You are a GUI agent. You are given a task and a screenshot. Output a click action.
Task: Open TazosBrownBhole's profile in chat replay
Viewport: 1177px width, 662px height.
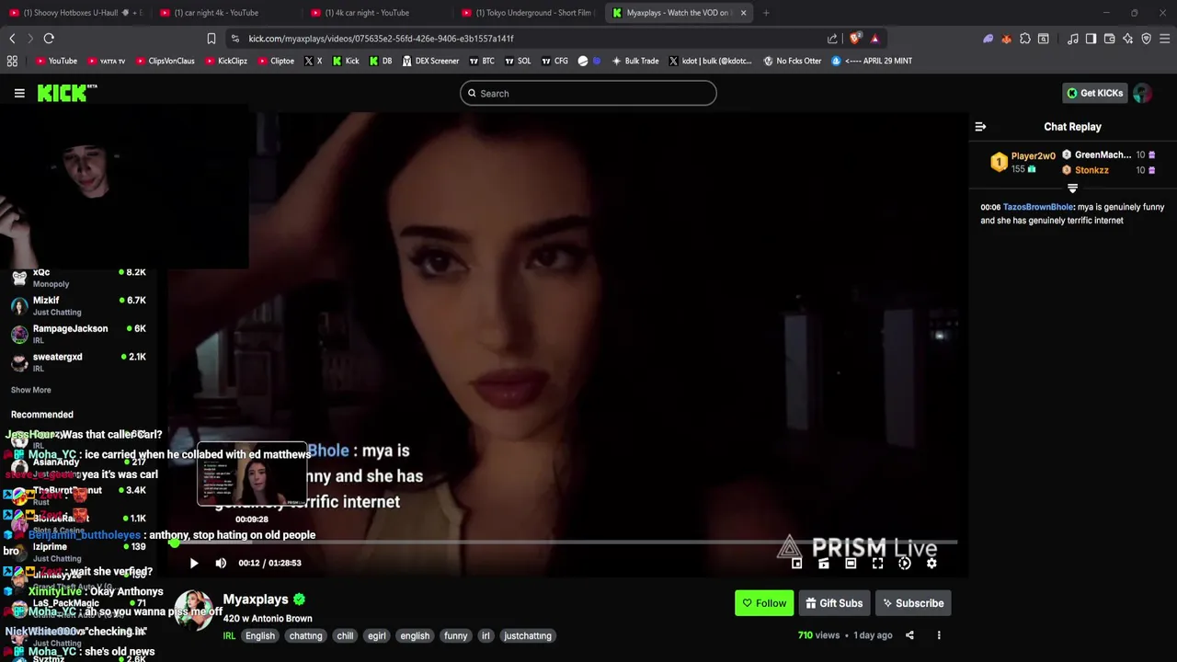[1038, 207]
